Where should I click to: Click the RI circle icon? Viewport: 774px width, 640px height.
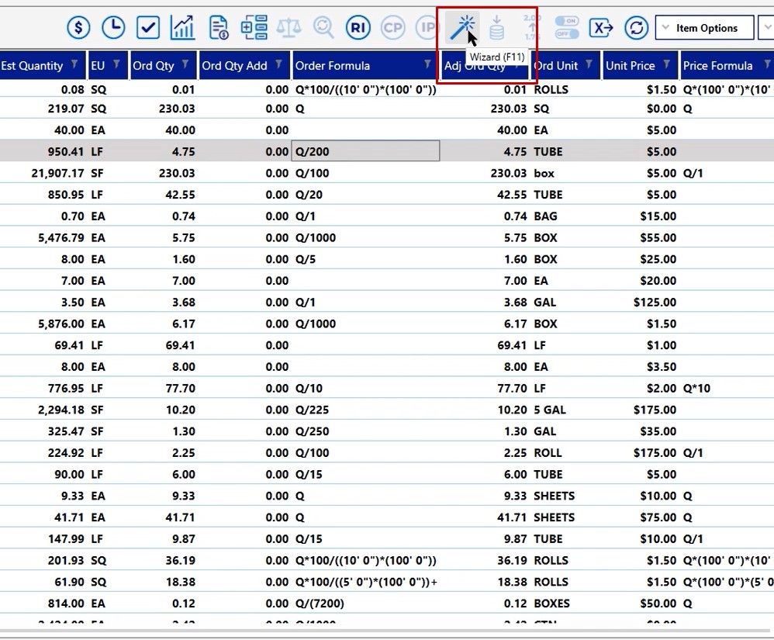point(358,28)
